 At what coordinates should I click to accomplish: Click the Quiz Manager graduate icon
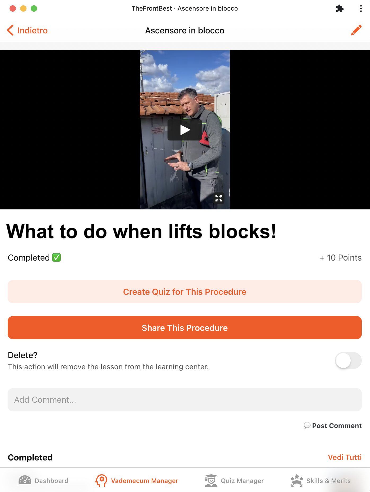tap(211, 481)
